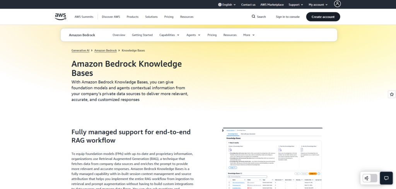Expand the Agents menu

[193, 35]
